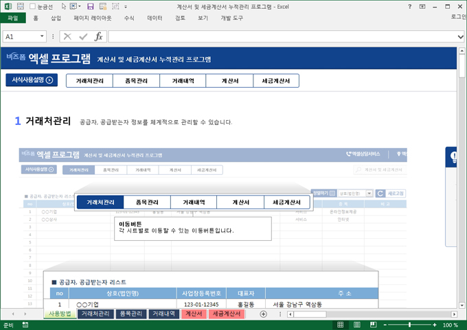Select Normal view icon in status bar
This screenshot has height=330, width=467.
(x=341, y=325)
